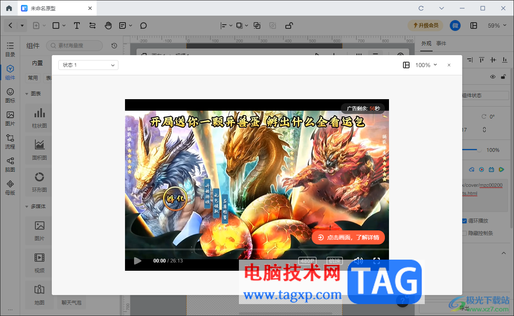Open the comment bubble tool

click(143, 26)
